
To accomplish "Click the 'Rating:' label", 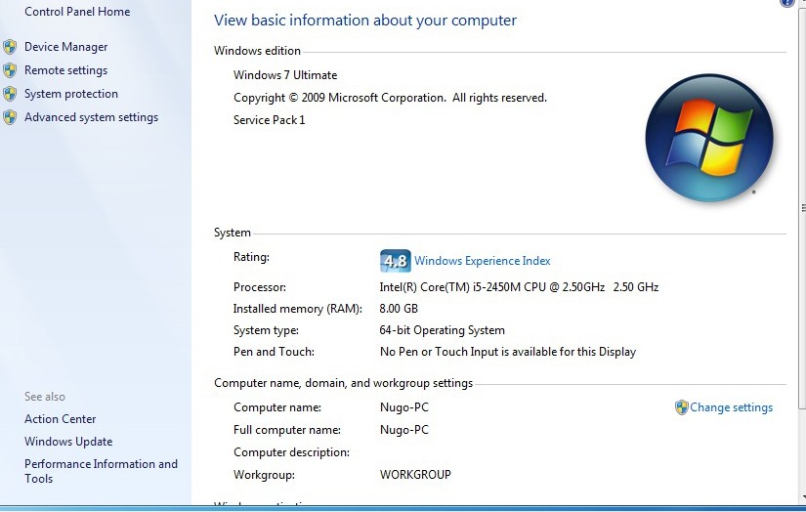I will 251,257.
